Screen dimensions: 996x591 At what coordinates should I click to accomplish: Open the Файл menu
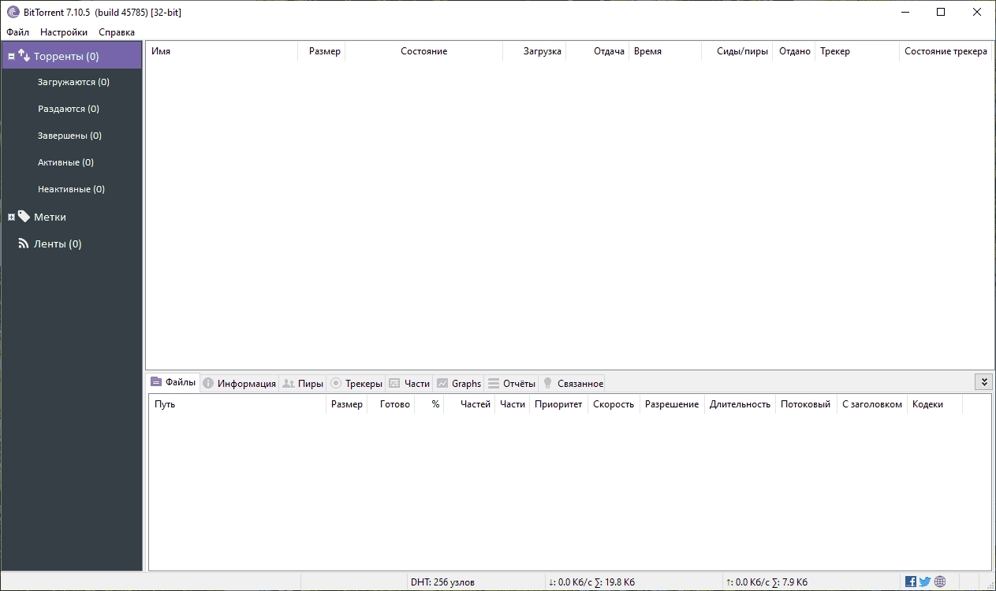[17, 32]
